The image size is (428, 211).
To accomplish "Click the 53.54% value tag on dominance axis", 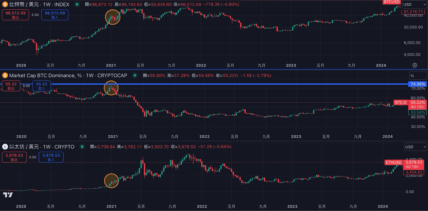I will click(x=418, y=112).
